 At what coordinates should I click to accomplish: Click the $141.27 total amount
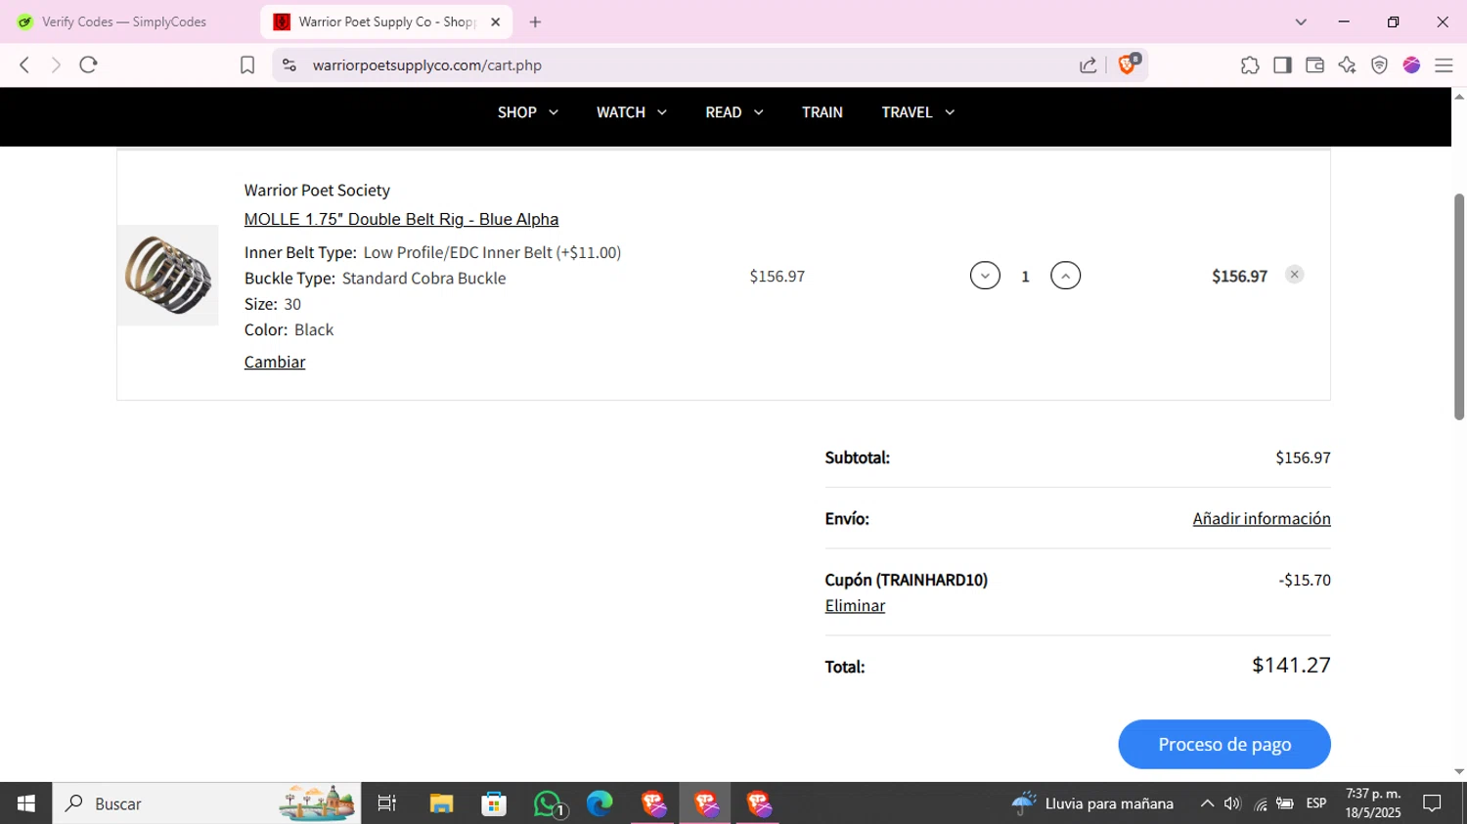(1291, 665)
